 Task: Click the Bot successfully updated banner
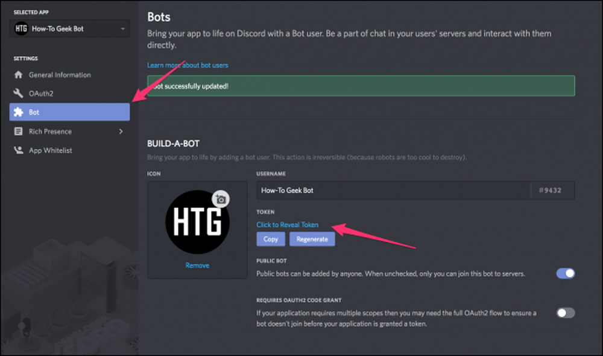click(x=361, y=86)
